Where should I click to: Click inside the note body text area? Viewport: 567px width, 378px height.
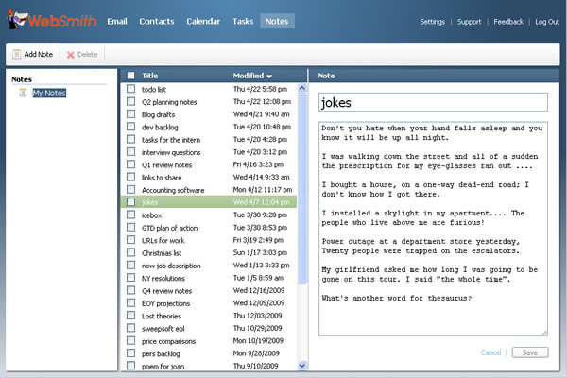pyautogui.click(x=433, y=229)
